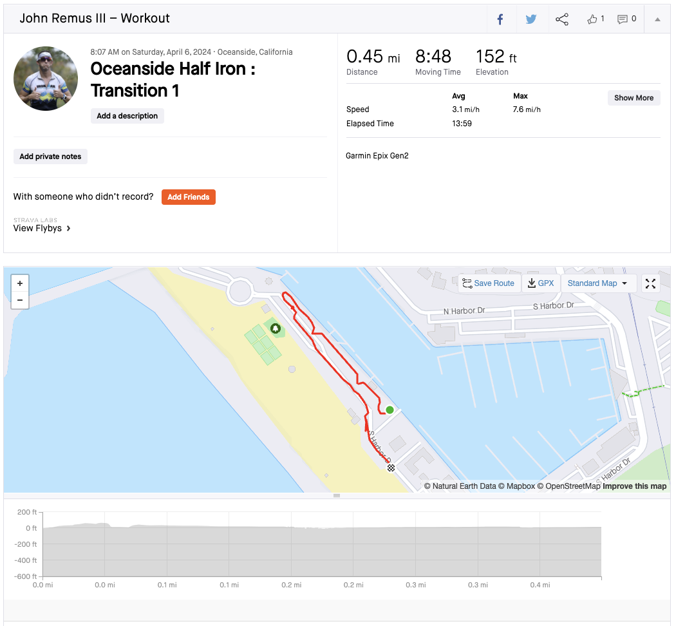Click Save Route on the map
This screenshot has width=676, height=626.
(488, 283)
